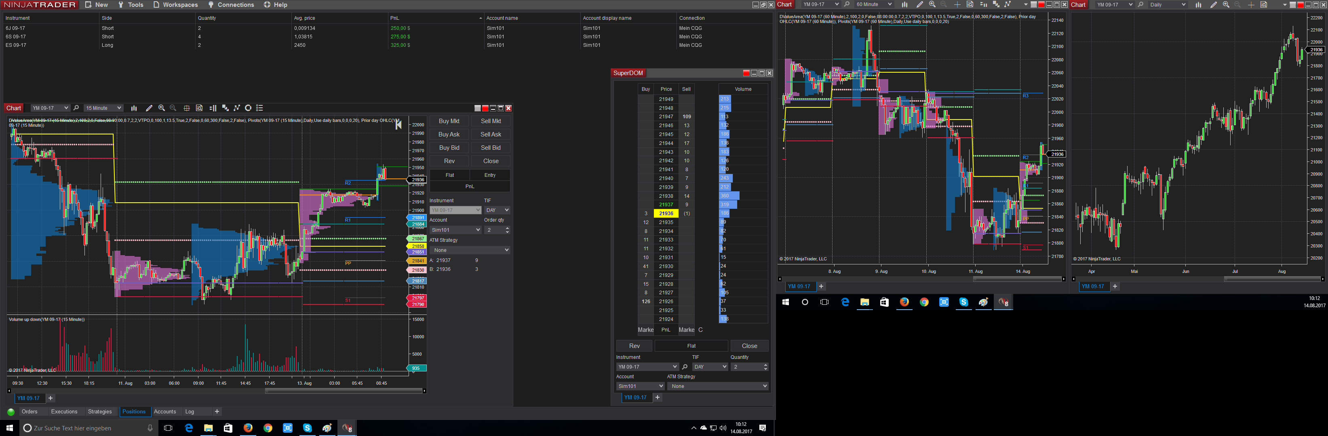Open the 60 Minute interval dropdown

(x=873, y=4)
